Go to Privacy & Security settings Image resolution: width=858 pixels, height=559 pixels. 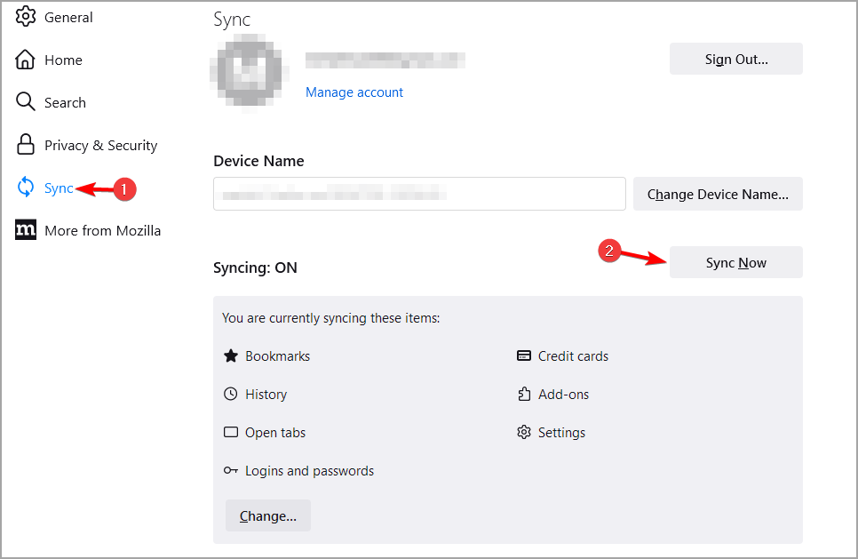100,146
